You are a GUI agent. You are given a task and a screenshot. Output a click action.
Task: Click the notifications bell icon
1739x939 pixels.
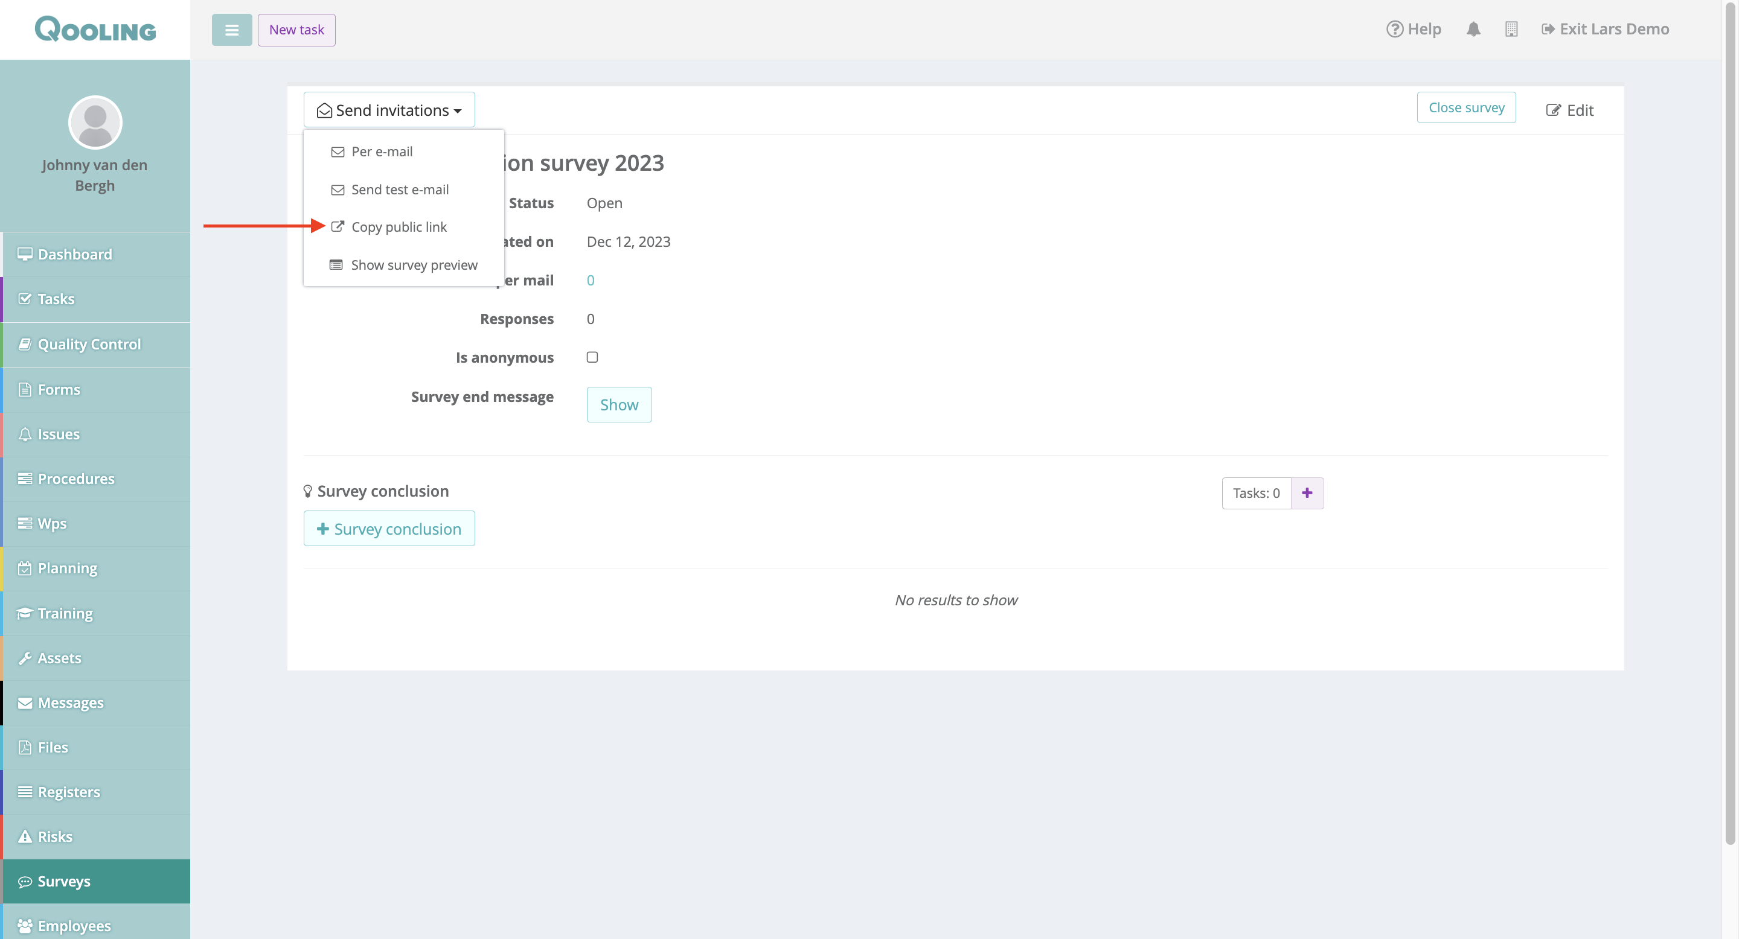[x=1473, y=29]
